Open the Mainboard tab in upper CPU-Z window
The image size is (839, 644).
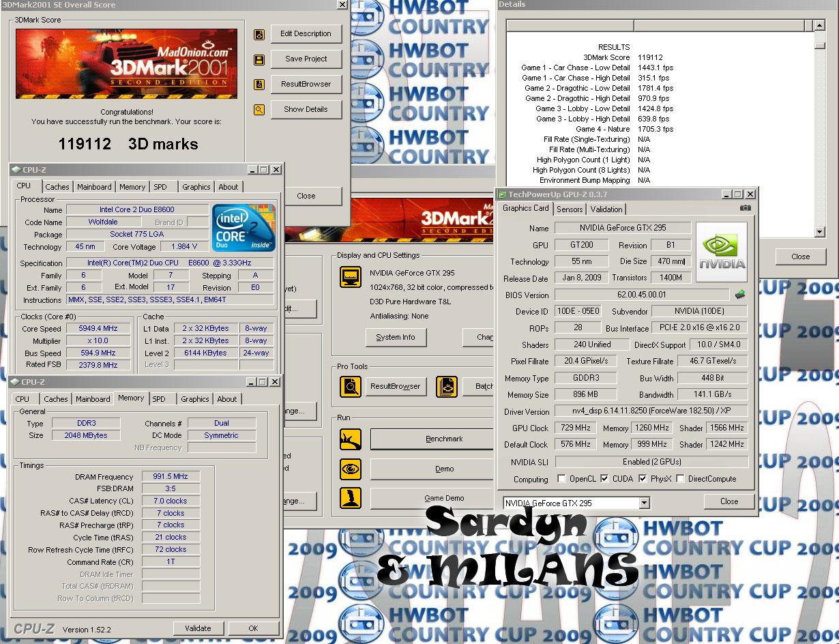coord(94,187)
